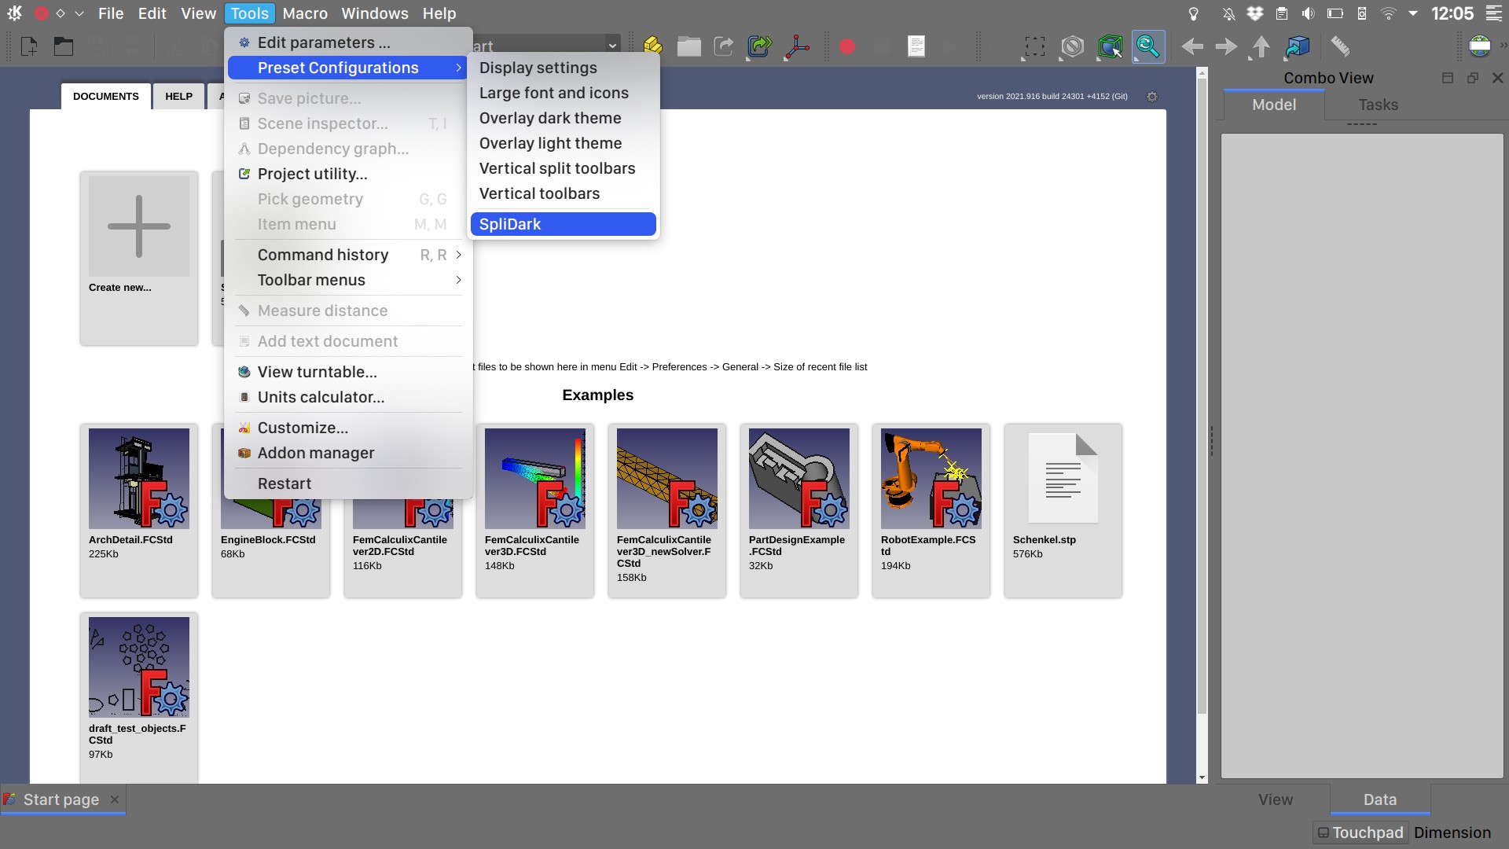Open the Dropbox tray icon

tap(1255, 13)
